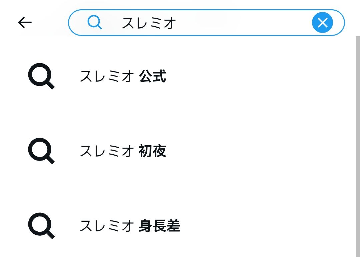The width and height of the screenshot is (360, 257).
Task: Click the magnifier icon beside スレミオ 初夜
Action: pos(41,151)
